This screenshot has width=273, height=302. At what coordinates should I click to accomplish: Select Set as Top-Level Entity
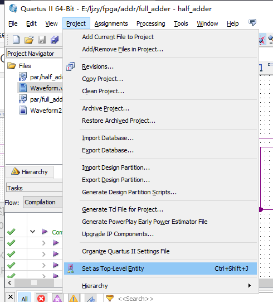click(x=160, y=269)
